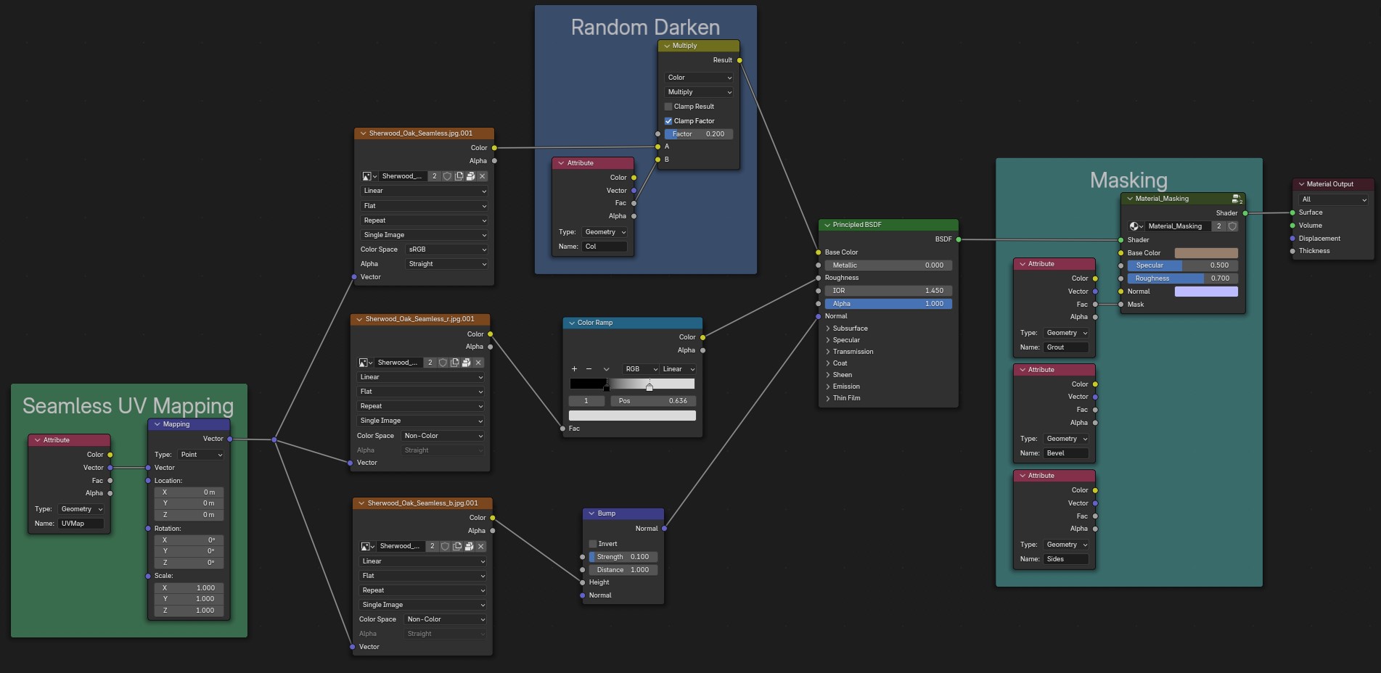
Task: Open Color Ramp interpolation dropdown set to Linear
Action: click(678, 369)
